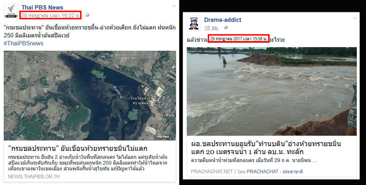
Task: Click the 18 ชม. post timestamp
Action: point(211,28)
